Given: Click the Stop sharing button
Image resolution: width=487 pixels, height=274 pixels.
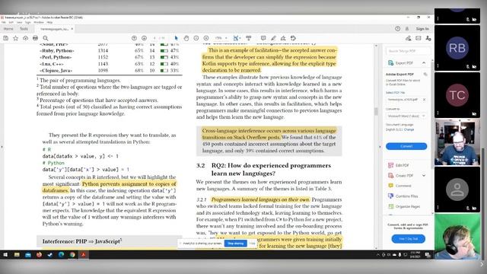Looking at the screenshot, I should (x=235, y=244).
